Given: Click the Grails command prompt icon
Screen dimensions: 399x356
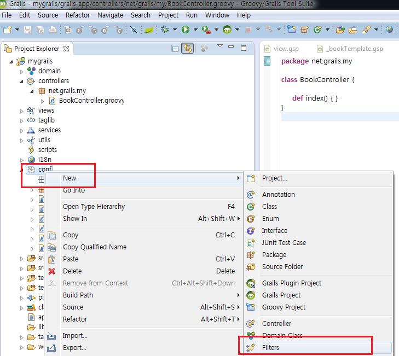Looking at the screenshot, I should click(x=227, y=30).
